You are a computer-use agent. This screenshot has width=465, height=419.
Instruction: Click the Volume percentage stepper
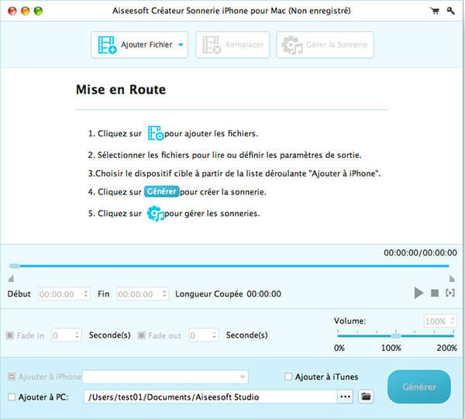tap(453, 321)
